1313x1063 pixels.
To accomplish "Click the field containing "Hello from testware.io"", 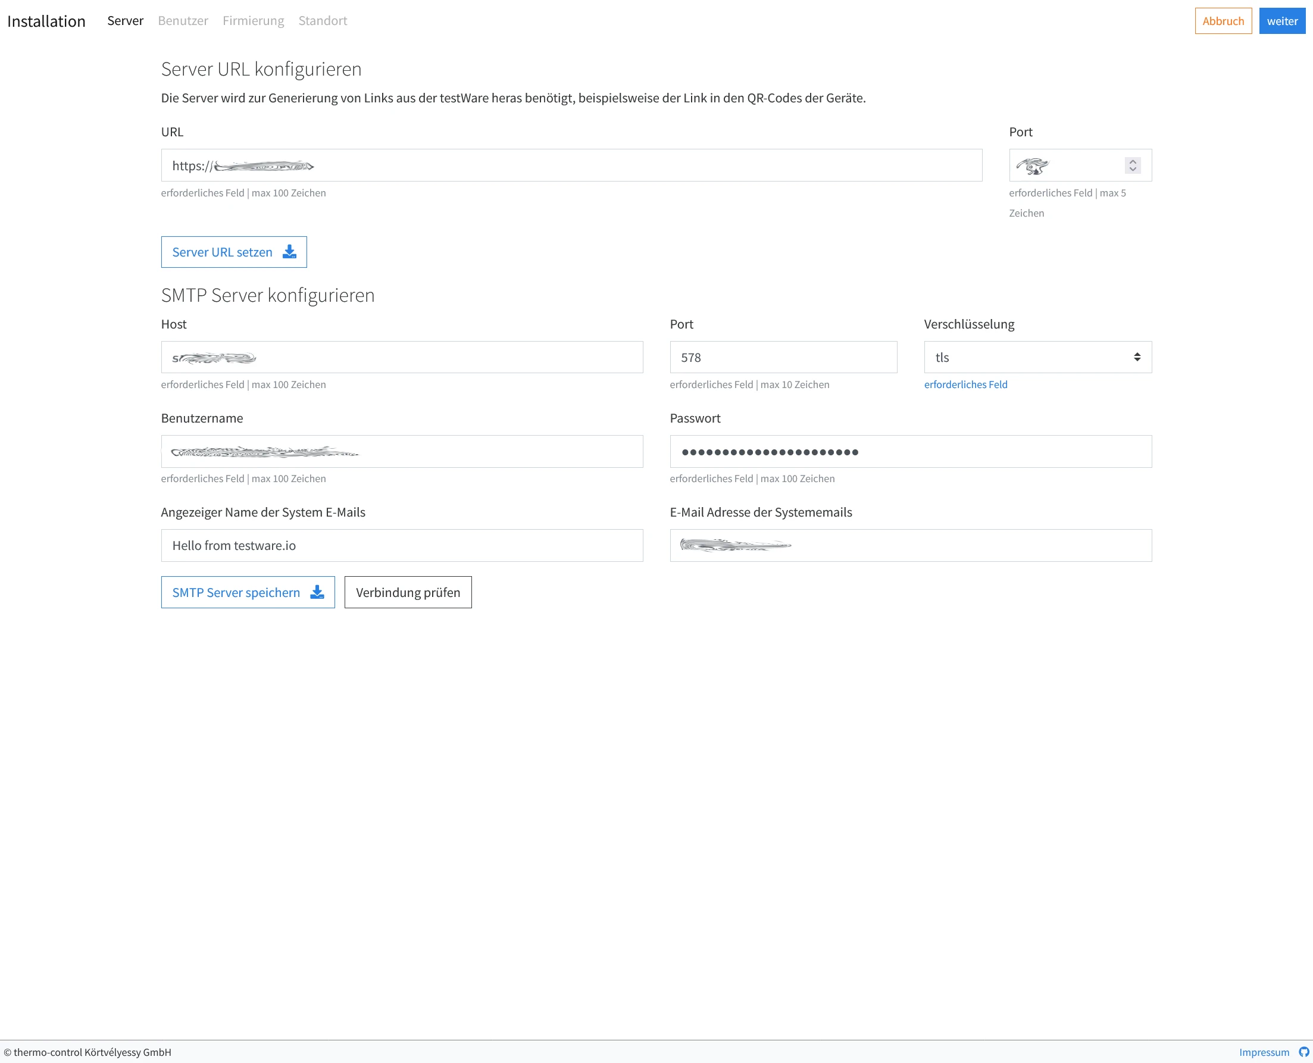I will point(402,545).
